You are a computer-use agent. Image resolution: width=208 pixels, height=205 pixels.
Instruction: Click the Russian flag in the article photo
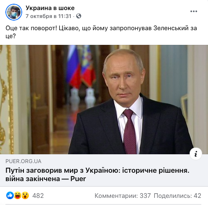[74, 67]
